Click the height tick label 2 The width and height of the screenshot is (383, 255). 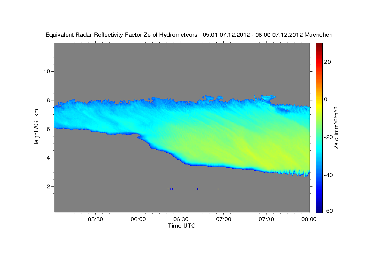click(x=48, y=186)
